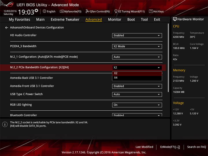Click the +12V reading 12.288 V
Screen dimensions: 208x156
[178, 114]
